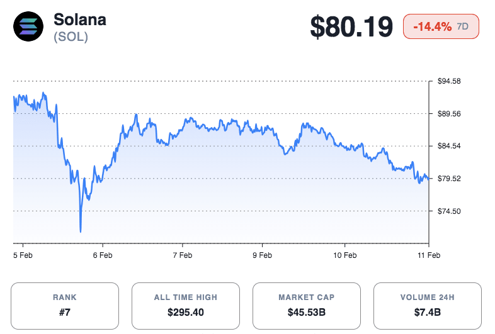
Task: Click the 7 Feb date label
Action: tap(182, 255)
